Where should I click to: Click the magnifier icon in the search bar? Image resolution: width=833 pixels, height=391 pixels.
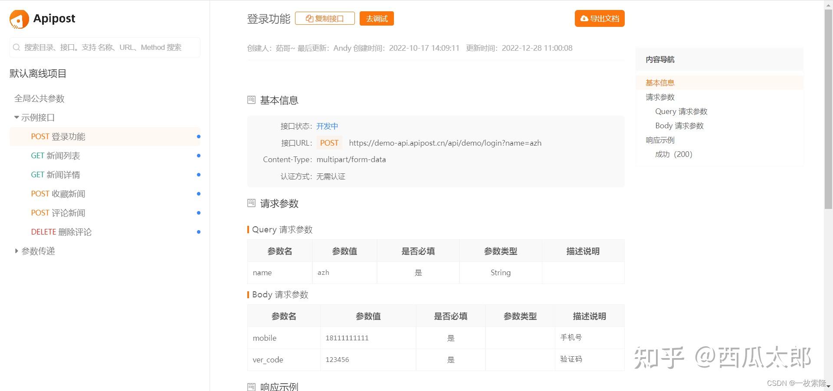tap(16, 47)
